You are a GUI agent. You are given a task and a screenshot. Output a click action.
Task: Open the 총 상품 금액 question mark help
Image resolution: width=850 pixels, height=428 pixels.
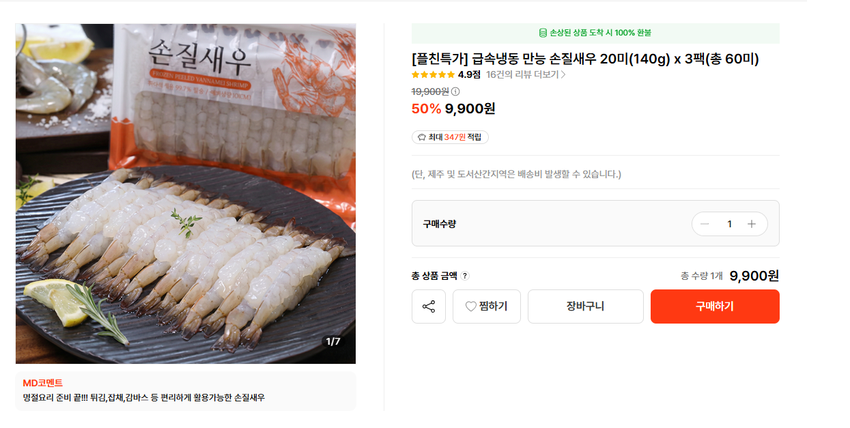(x=465, y=276)
